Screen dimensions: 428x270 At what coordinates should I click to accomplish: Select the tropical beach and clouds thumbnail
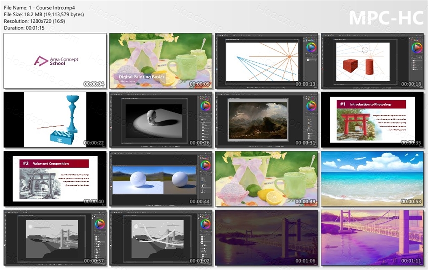(x=372, y=179)
